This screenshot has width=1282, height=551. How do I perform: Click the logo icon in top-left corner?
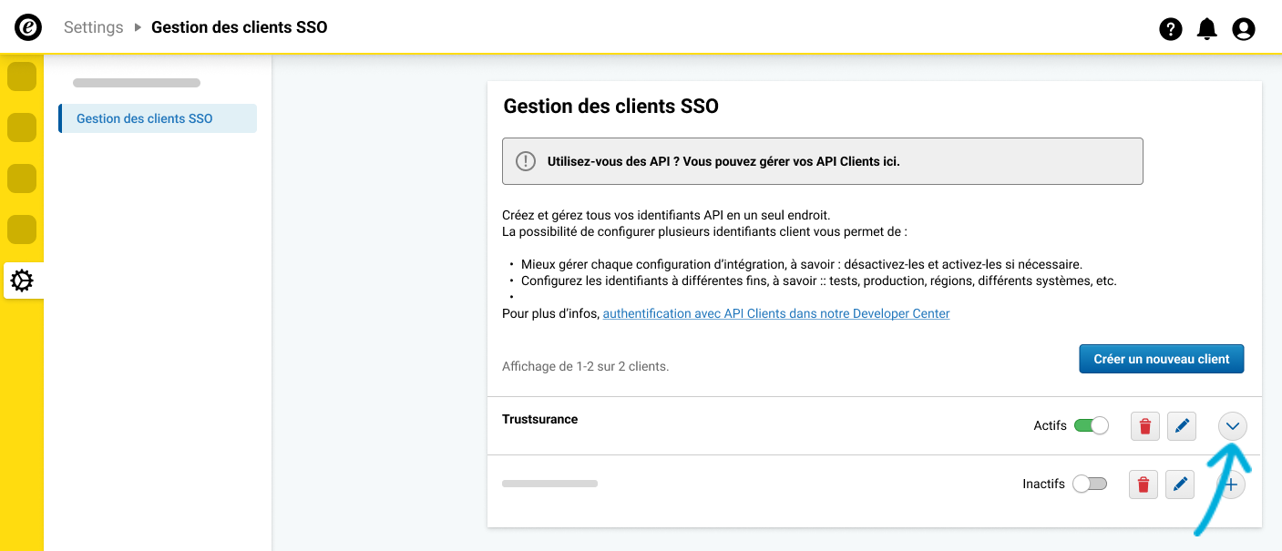[28, 27]
